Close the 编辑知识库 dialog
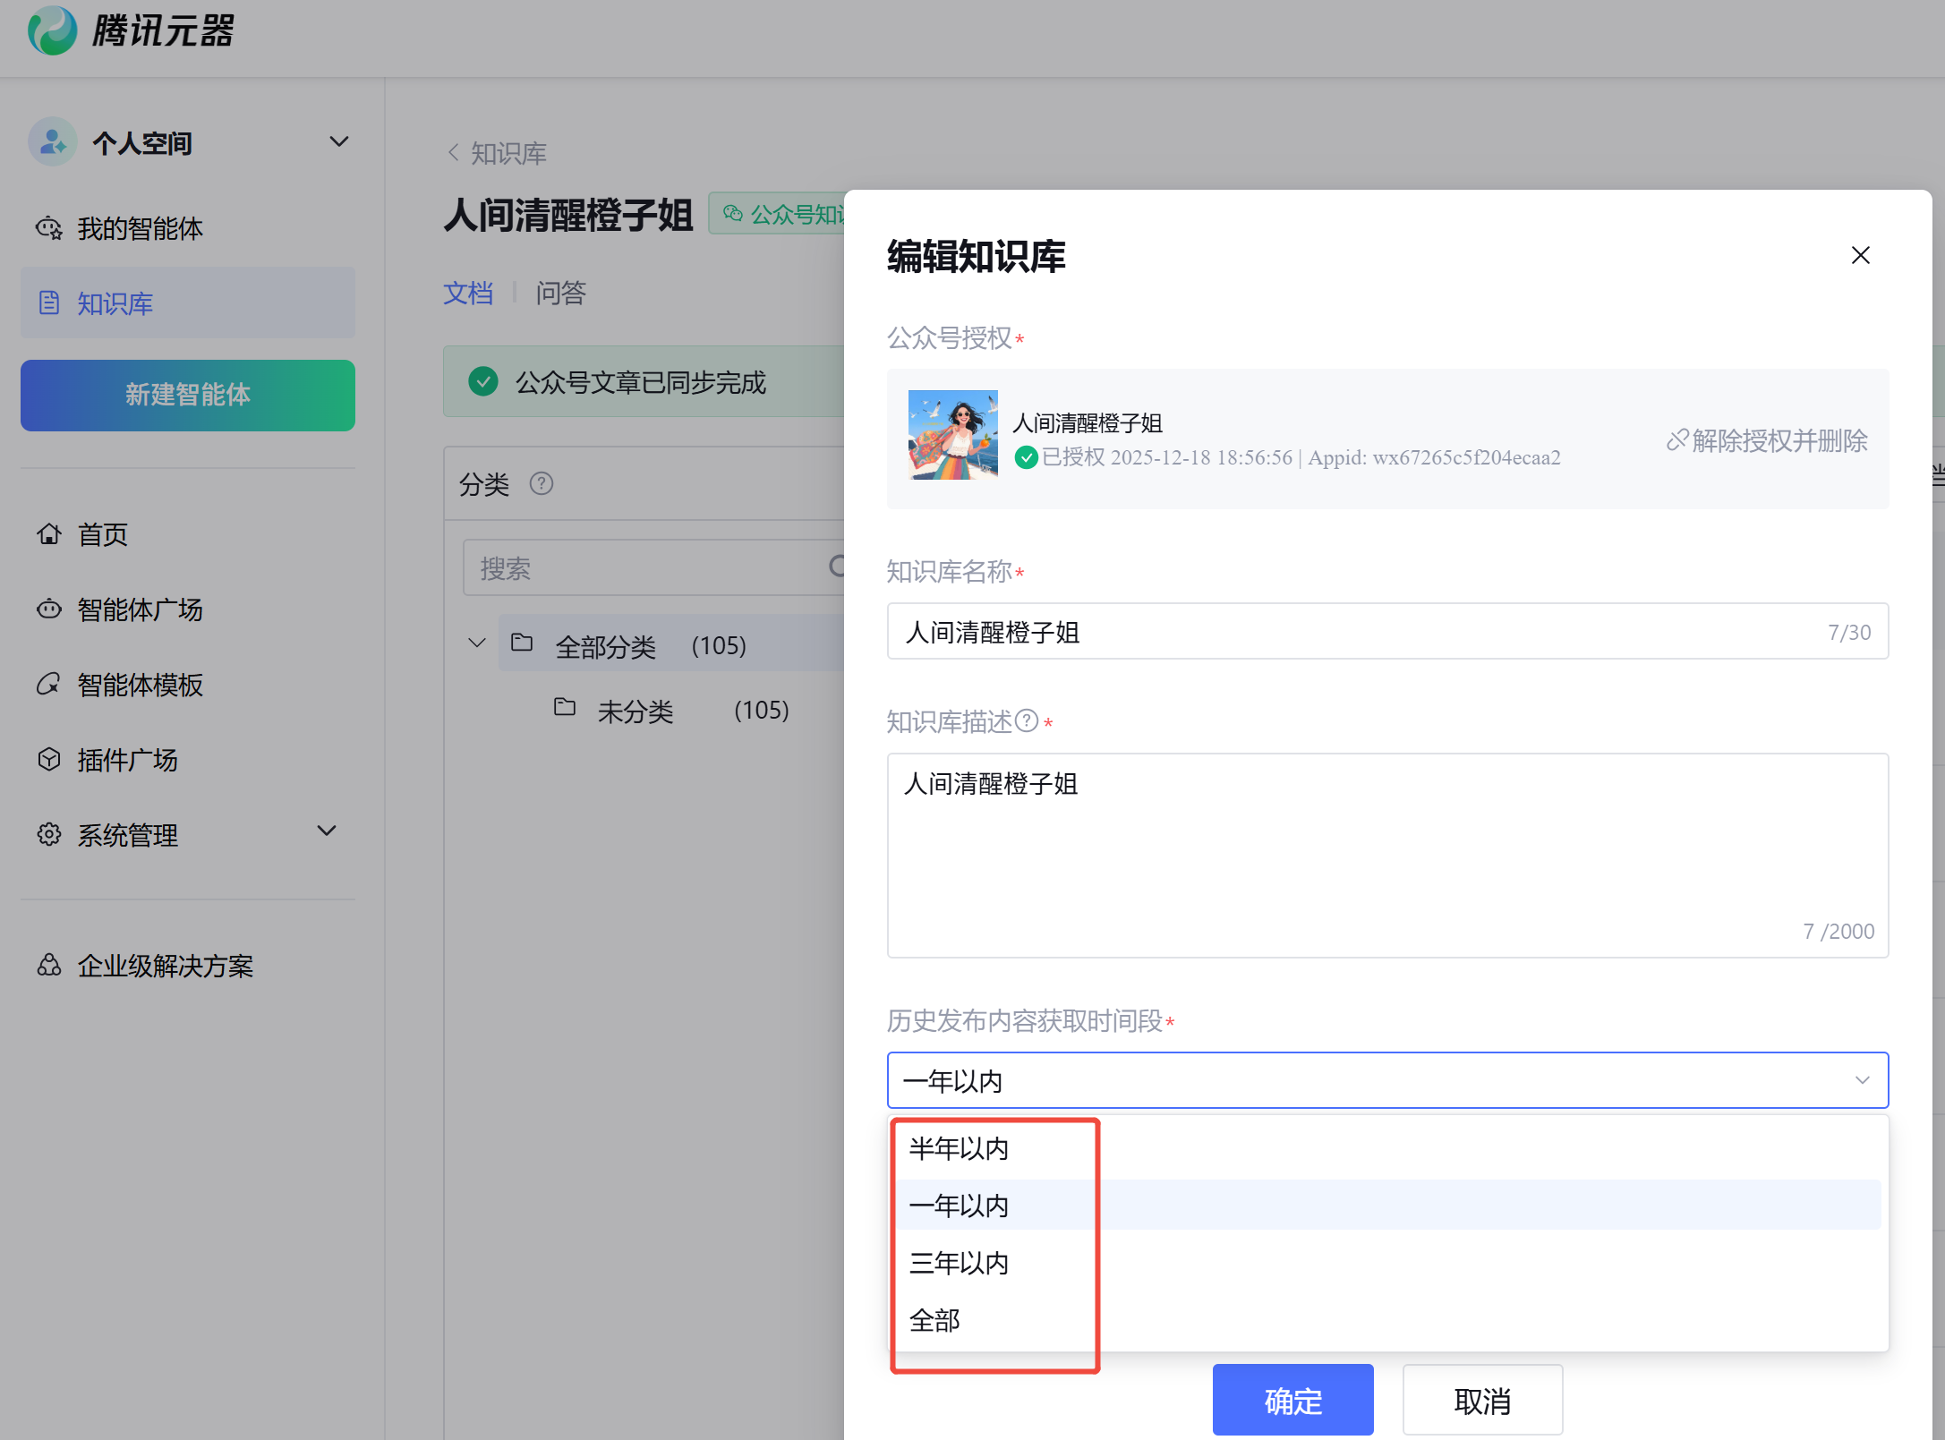The width and height of the screenshot is (1945, 1440). (x=1860, y=256)
